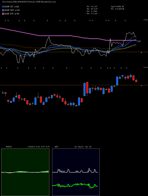Screen dimensions: 148x196
Task: Click the 'Pre V: 0.463 M' volume text
Action: (118, 9)
